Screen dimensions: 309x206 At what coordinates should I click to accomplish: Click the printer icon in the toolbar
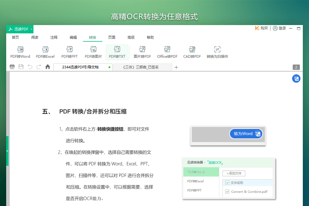(x=12, y=67)
